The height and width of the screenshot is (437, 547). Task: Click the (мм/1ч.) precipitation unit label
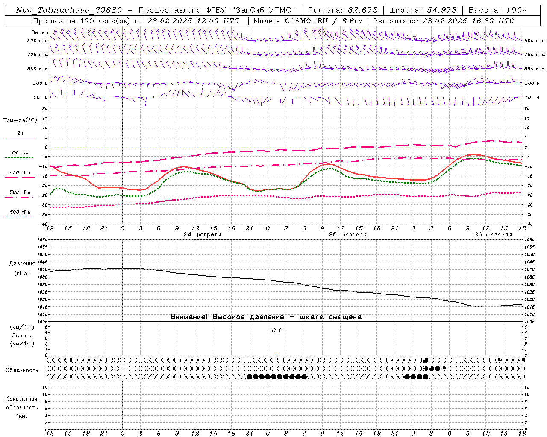pyautogui.click(x=22, y=344)
